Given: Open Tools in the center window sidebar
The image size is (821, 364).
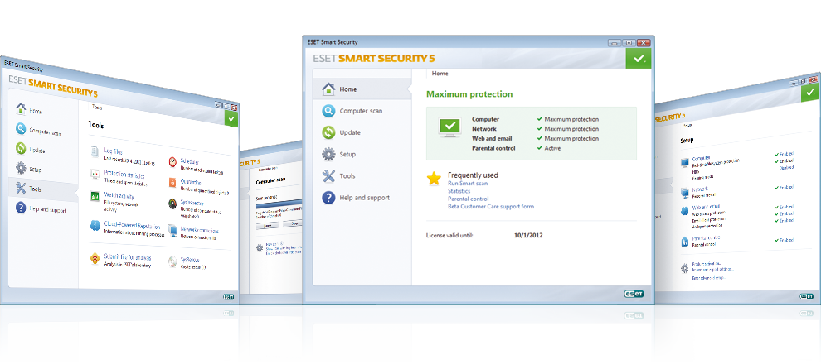Looking at the screenshot, I should pyautogui.click(x=363, y=176).
